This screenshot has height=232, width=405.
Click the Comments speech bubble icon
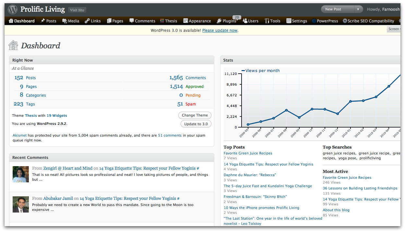point(132,21)
